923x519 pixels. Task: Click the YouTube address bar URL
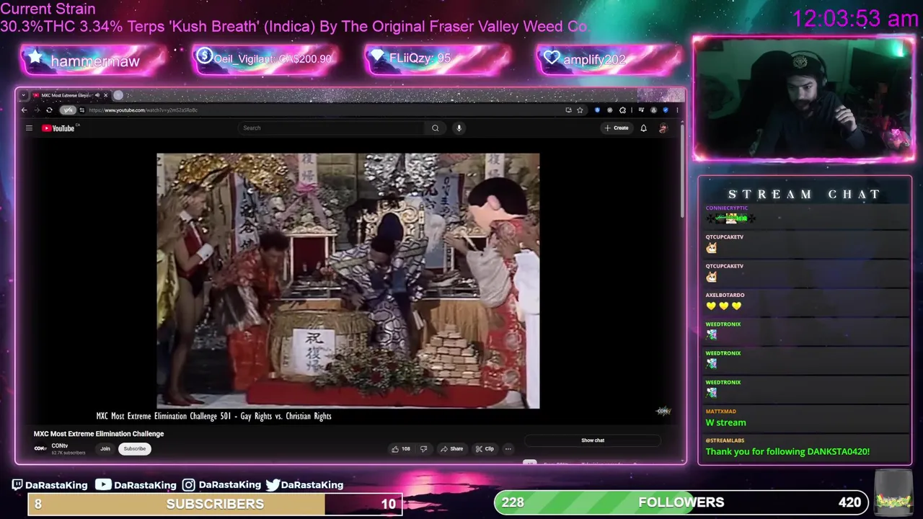point(143,110)
